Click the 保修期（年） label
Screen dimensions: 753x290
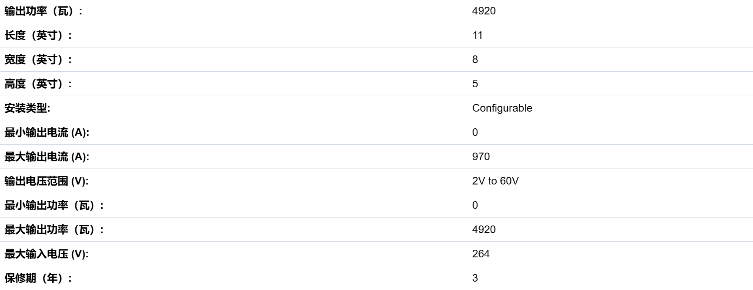38,278
